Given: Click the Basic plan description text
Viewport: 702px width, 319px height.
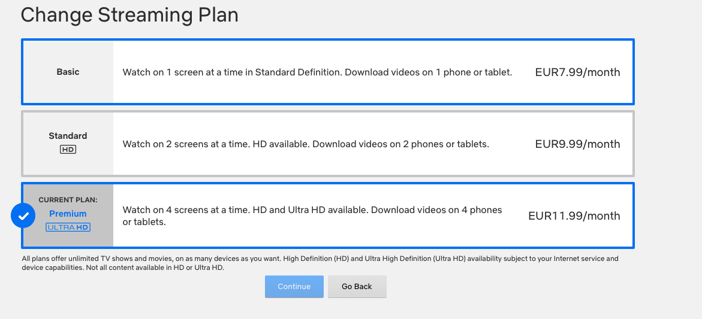Looking at the screenshot, I should point(317,72).
